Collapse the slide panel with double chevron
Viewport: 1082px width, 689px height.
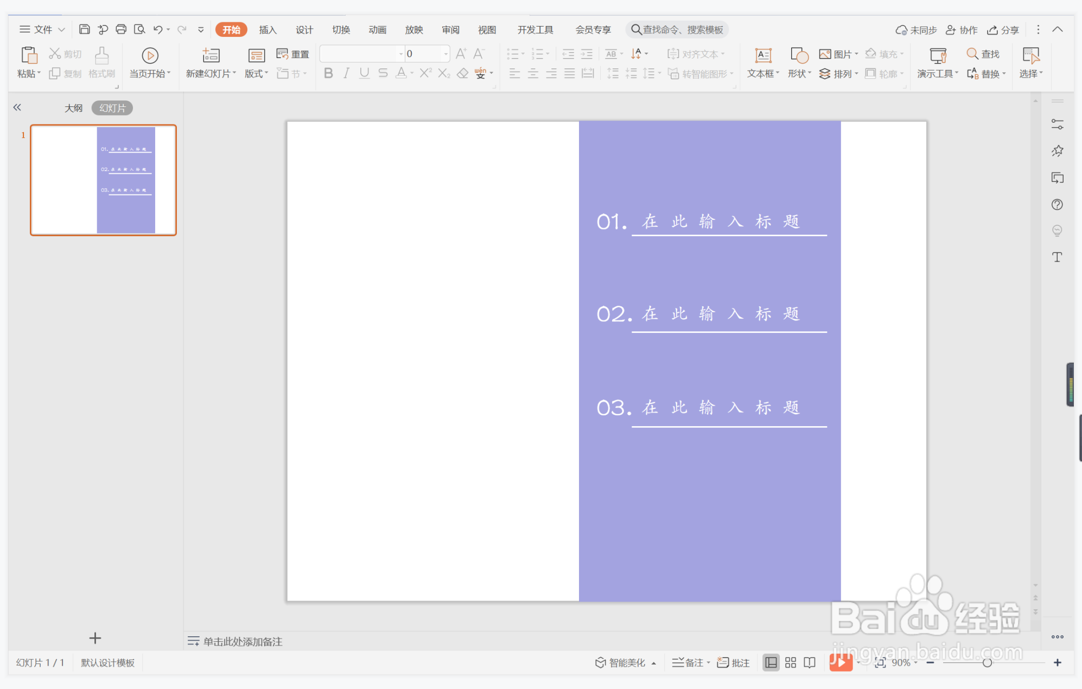tap(17, 108)
